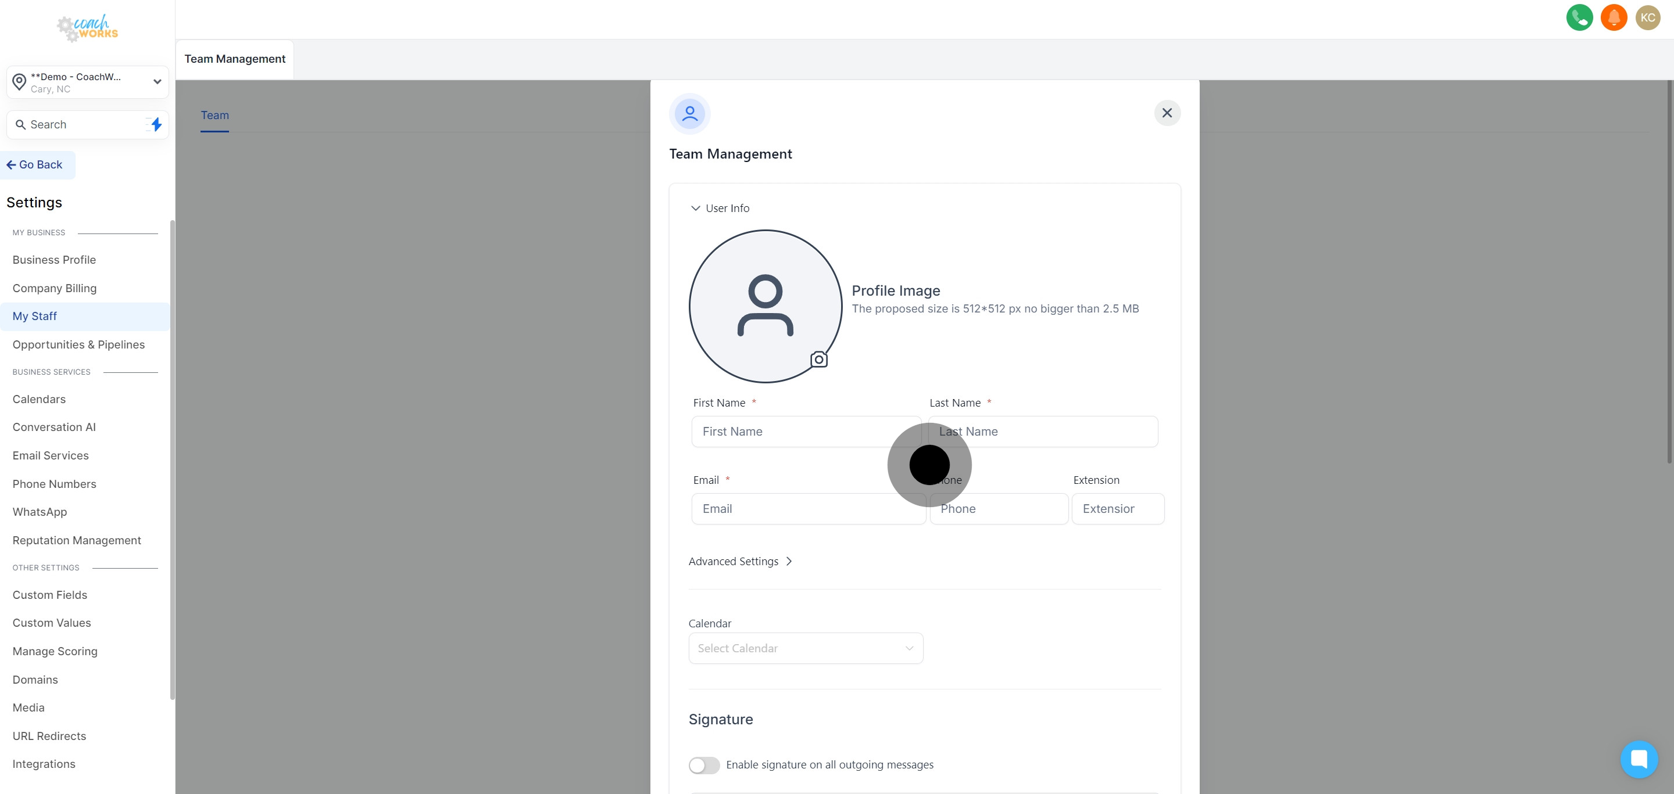The width and height of the screenshot is (1674, 794).
Task: Select the Team tab in the panel
Action: click(x=214, y=115)
